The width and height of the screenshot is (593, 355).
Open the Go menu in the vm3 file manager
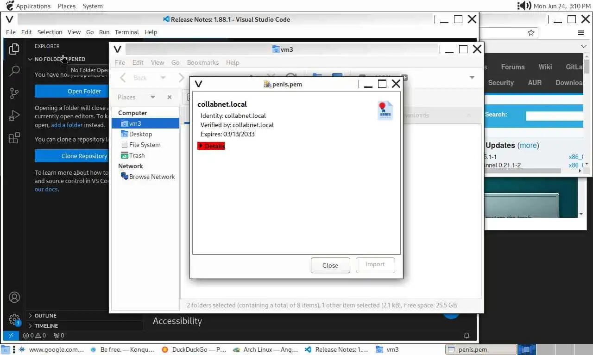tap(175, 62)
